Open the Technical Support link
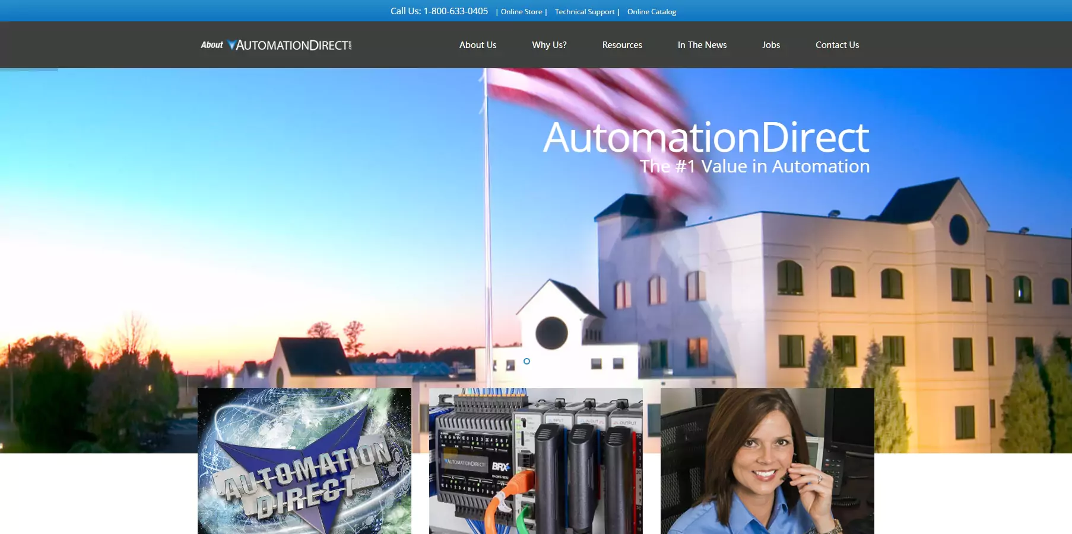 (585, 12)
